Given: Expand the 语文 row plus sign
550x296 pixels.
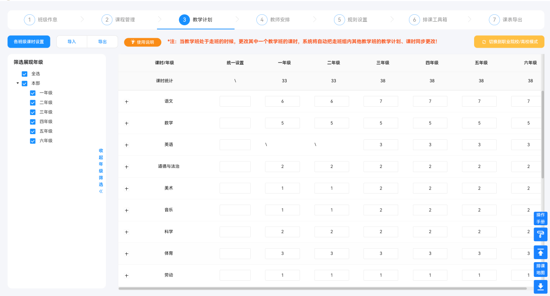Looking at the screenshot, I should pyautogui.click(x=127, y=102).
